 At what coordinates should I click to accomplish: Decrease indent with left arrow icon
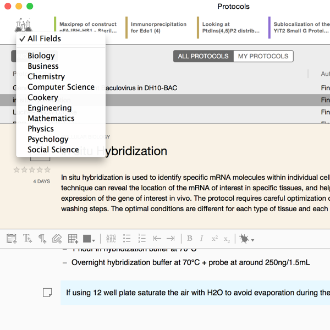[x=157, y=239]
